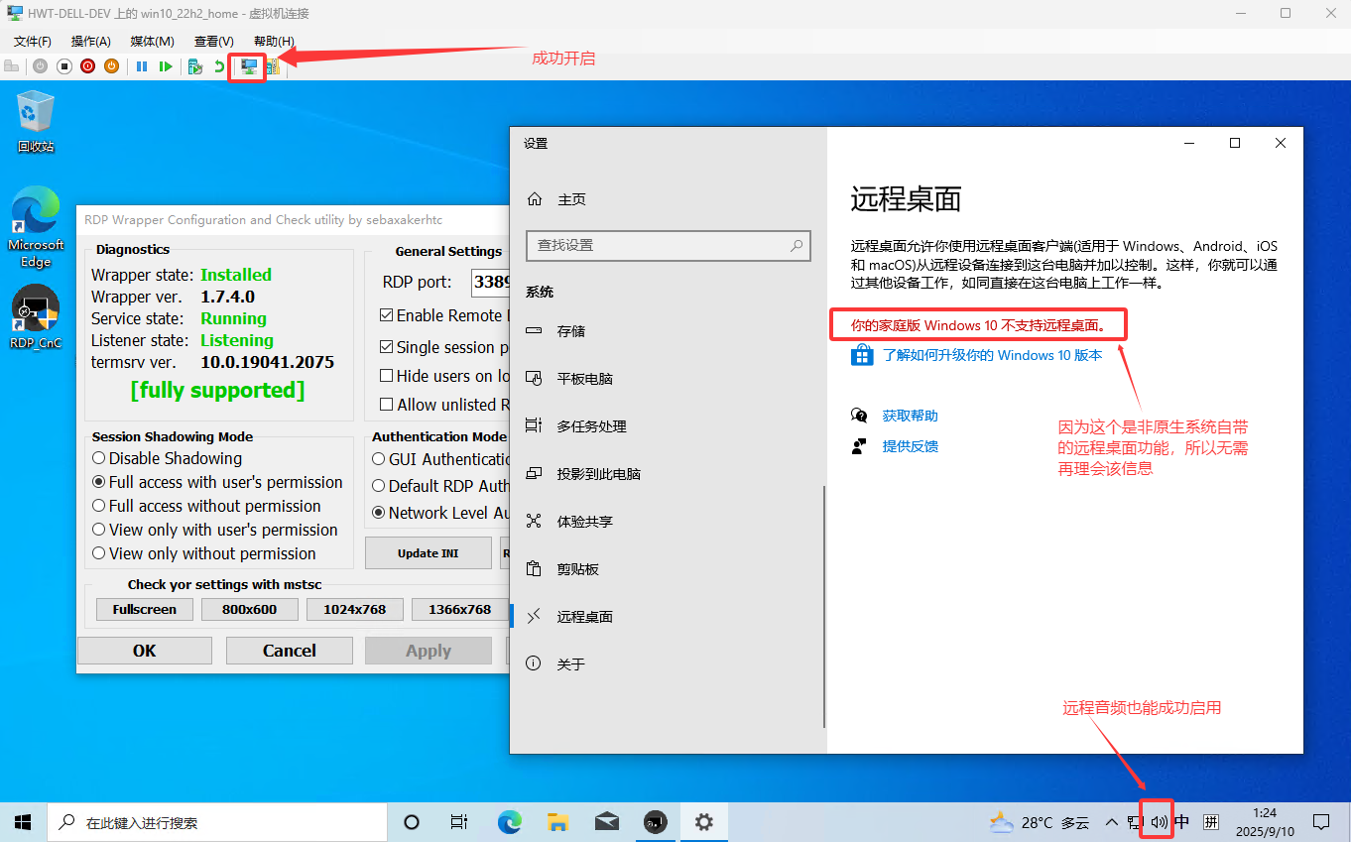
Task: Open the Windows Start menu
Action: coord(23,822)
